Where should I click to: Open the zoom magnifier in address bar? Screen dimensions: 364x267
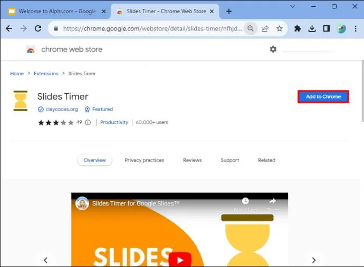250,28
